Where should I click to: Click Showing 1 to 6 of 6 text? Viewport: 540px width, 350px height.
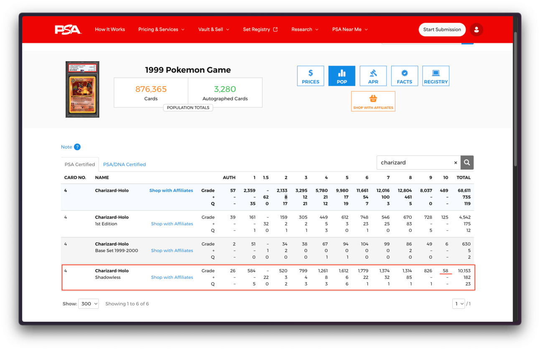[127, 304]
